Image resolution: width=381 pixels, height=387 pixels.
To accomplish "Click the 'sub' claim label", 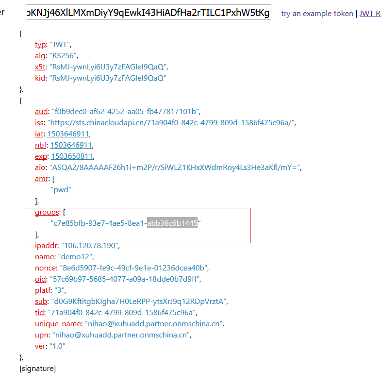I will [x=41, y=301].
